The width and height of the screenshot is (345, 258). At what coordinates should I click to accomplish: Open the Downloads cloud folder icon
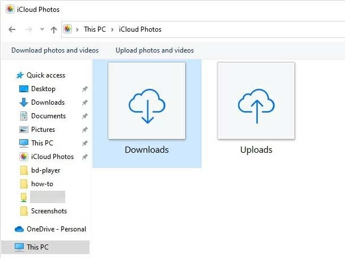[x=147, y=101]
